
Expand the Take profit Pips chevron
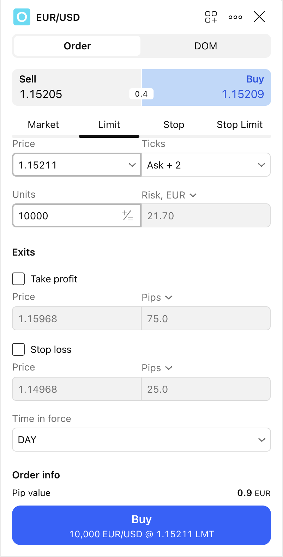[x=169, y=298]
